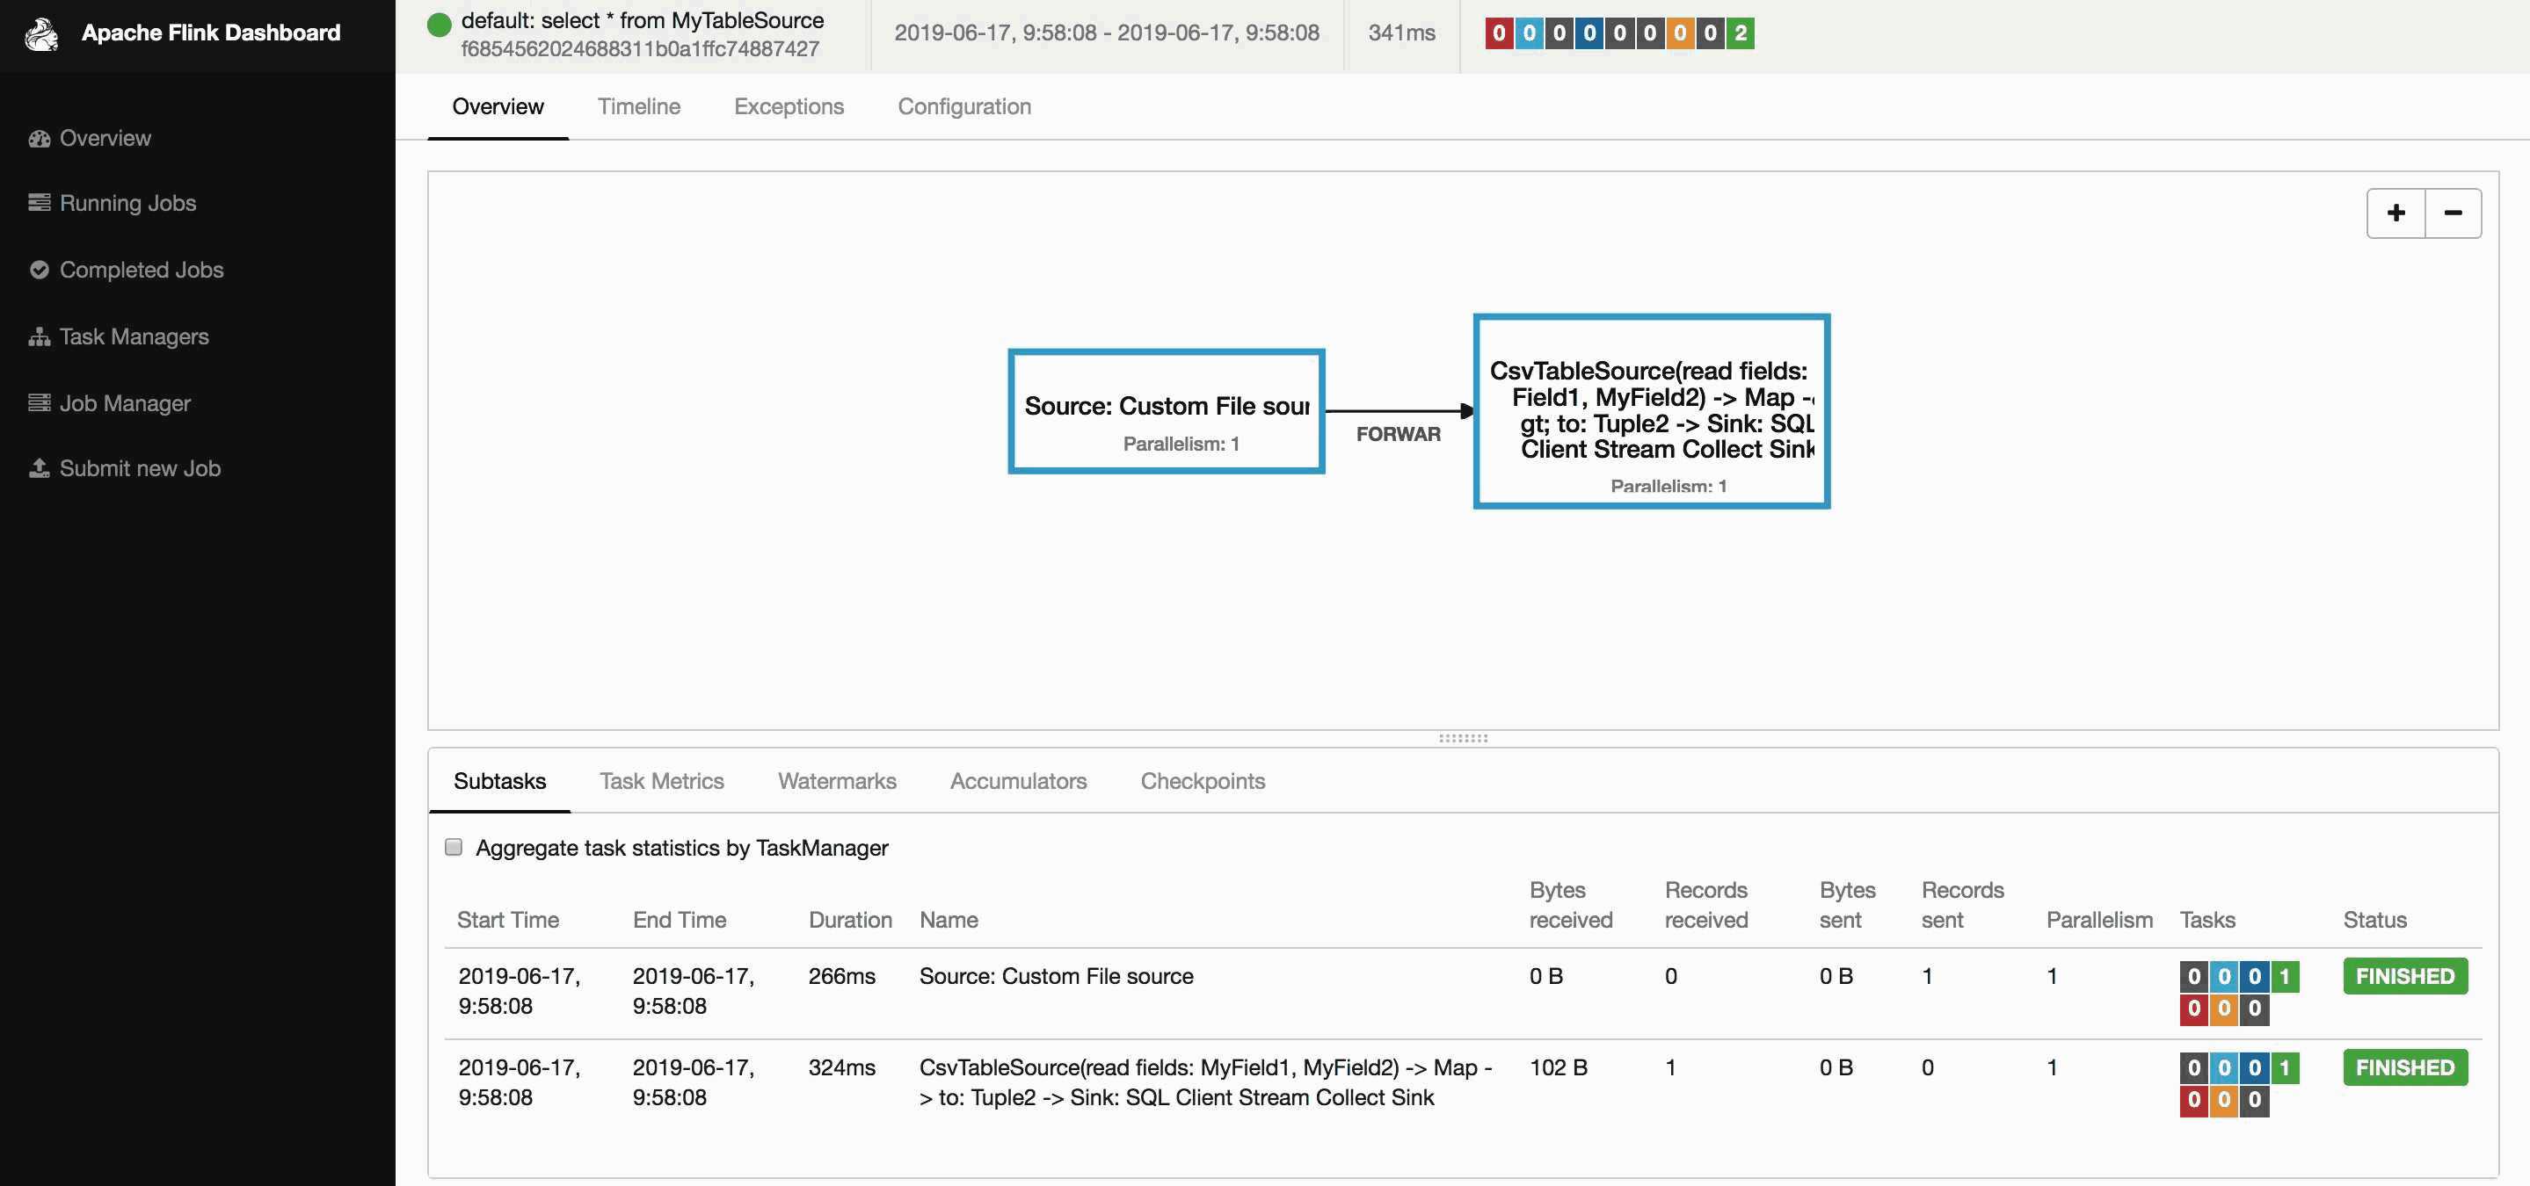Screen dimensions: 2530x1186
Task: Open Submit new Job page
Action: 140,468
